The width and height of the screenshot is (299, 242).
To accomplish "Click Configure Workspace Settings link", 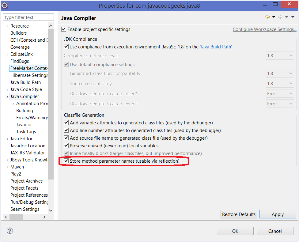I will [x=264, y=29].
